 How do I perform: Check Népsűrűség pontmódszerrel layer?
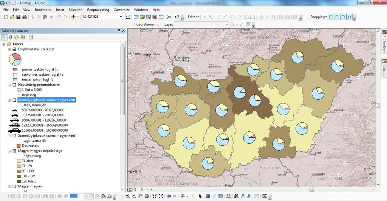click(x=14, y=85)
